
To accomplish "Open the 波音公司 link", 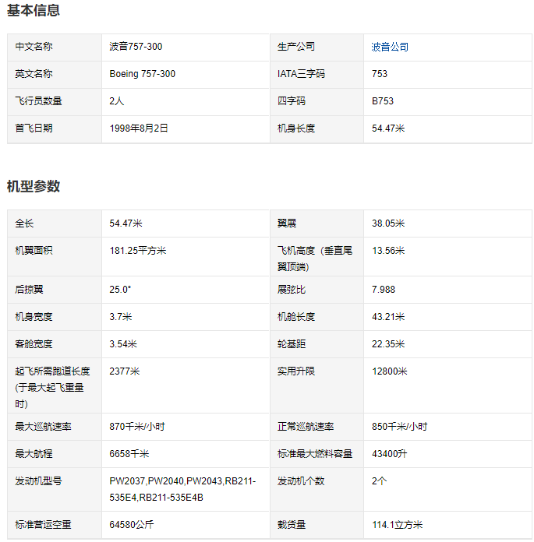I will click(x=390, y=47).
